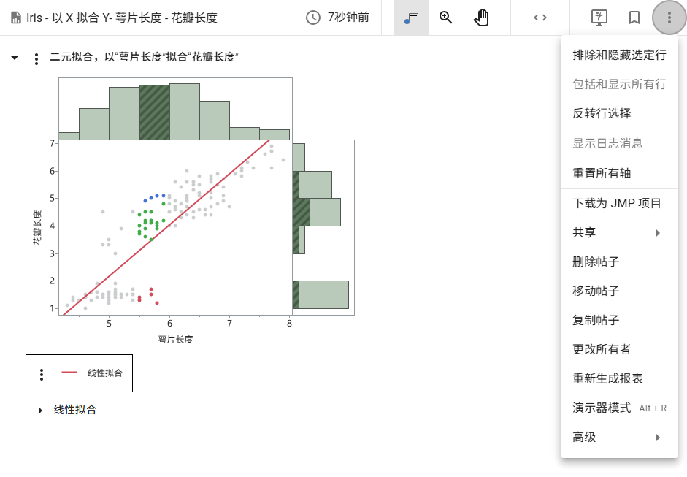Open the bivariate fit report options menu
The height and width of the screenshot is (477, 687).
(37, 58)
